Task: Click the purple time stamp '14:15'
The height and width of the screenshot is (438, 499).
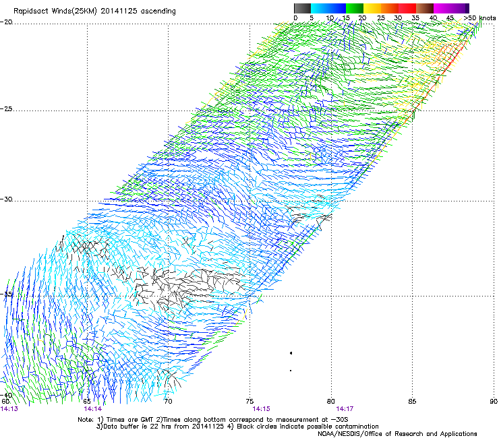Action: (x=261, y=409)
